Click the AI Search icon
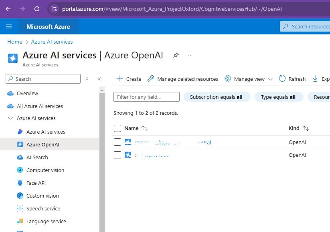Viewport: 330px width, 232px height. pos(20,157)
